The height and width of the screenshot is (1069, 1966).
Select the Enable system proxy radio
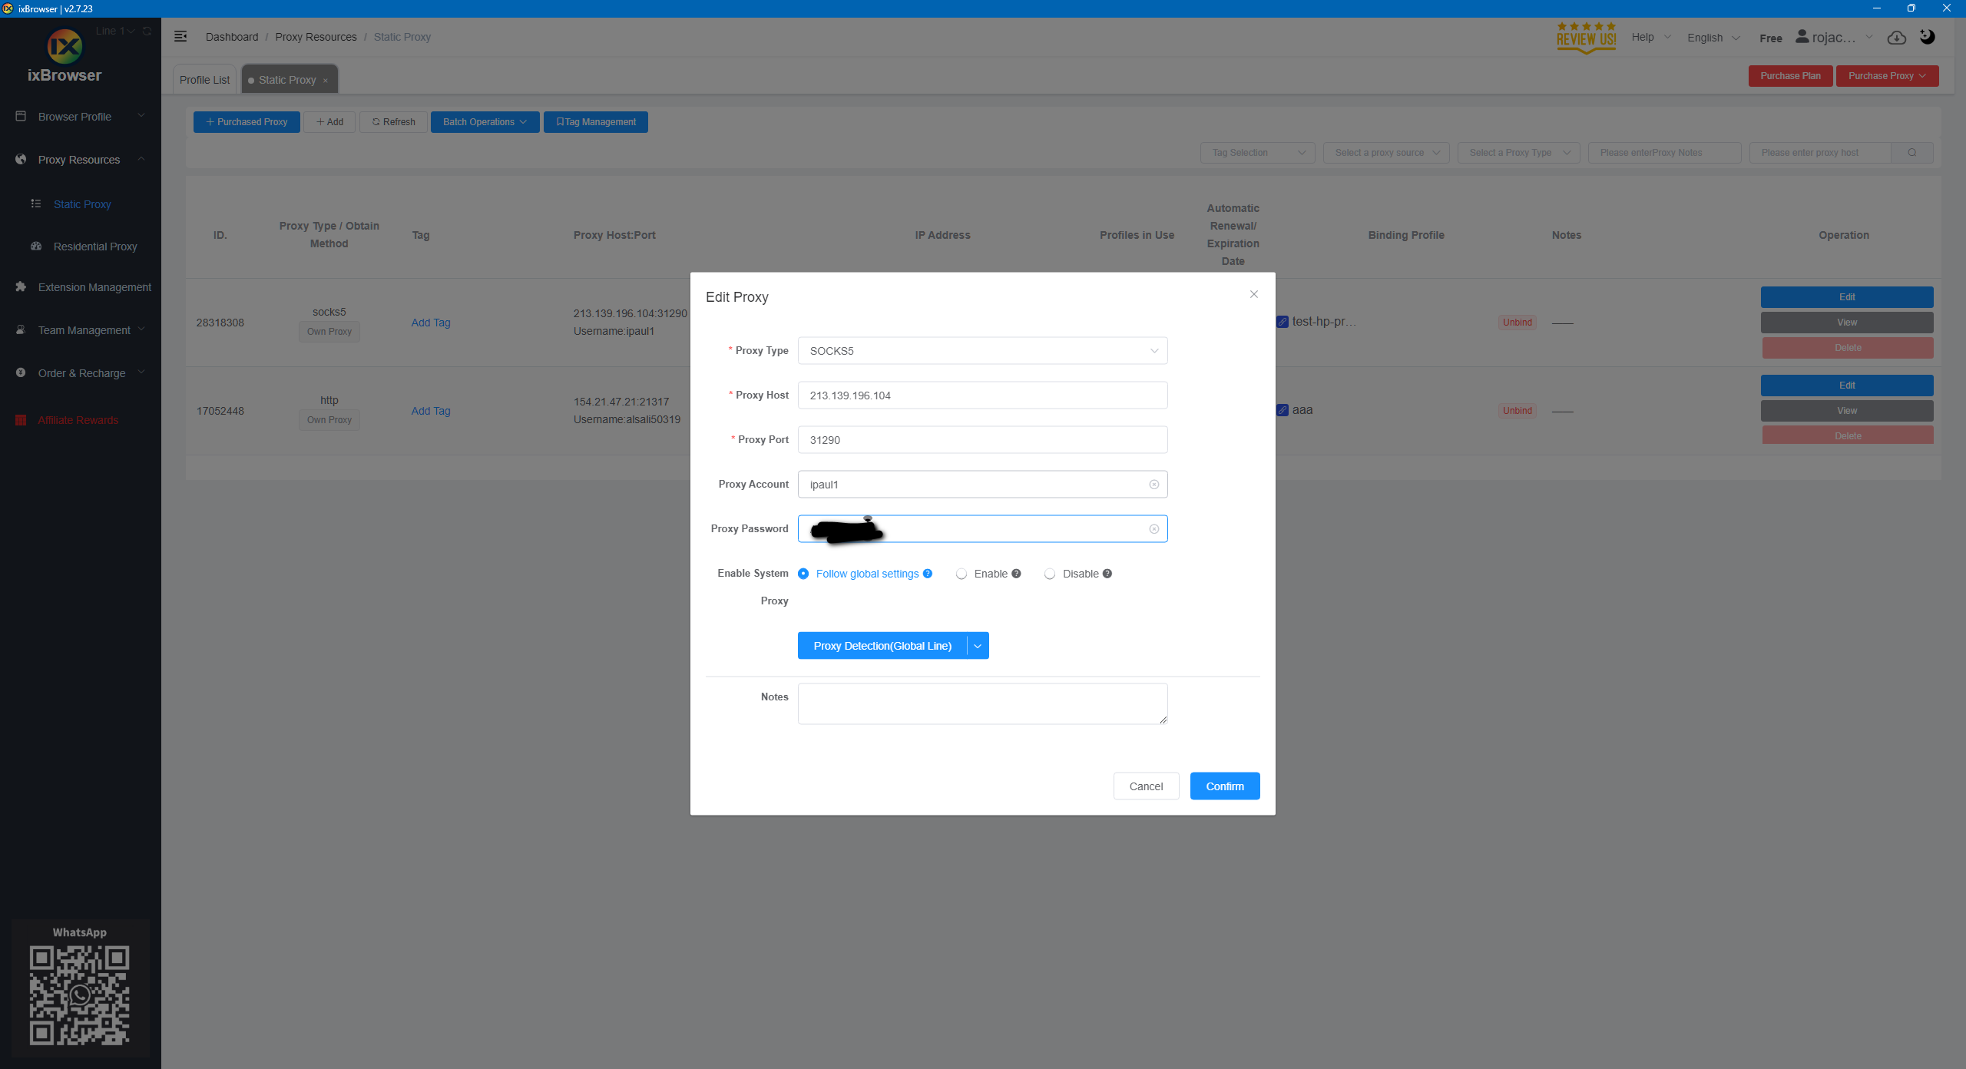coord(961,574)
